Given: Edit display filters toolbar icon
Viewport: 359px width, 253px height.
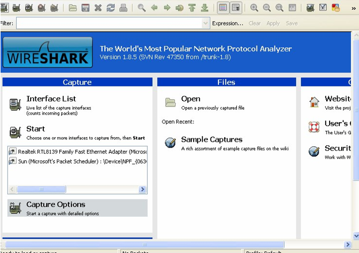Looking at the screenshot, I should click(x=323, y=8).
